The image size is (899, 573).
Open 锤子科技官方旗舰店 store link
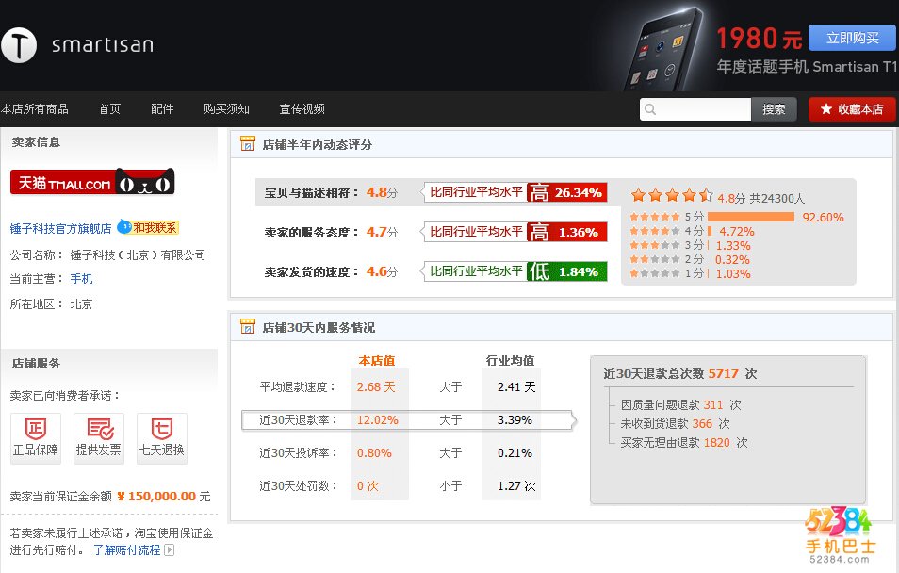[60, 228]
